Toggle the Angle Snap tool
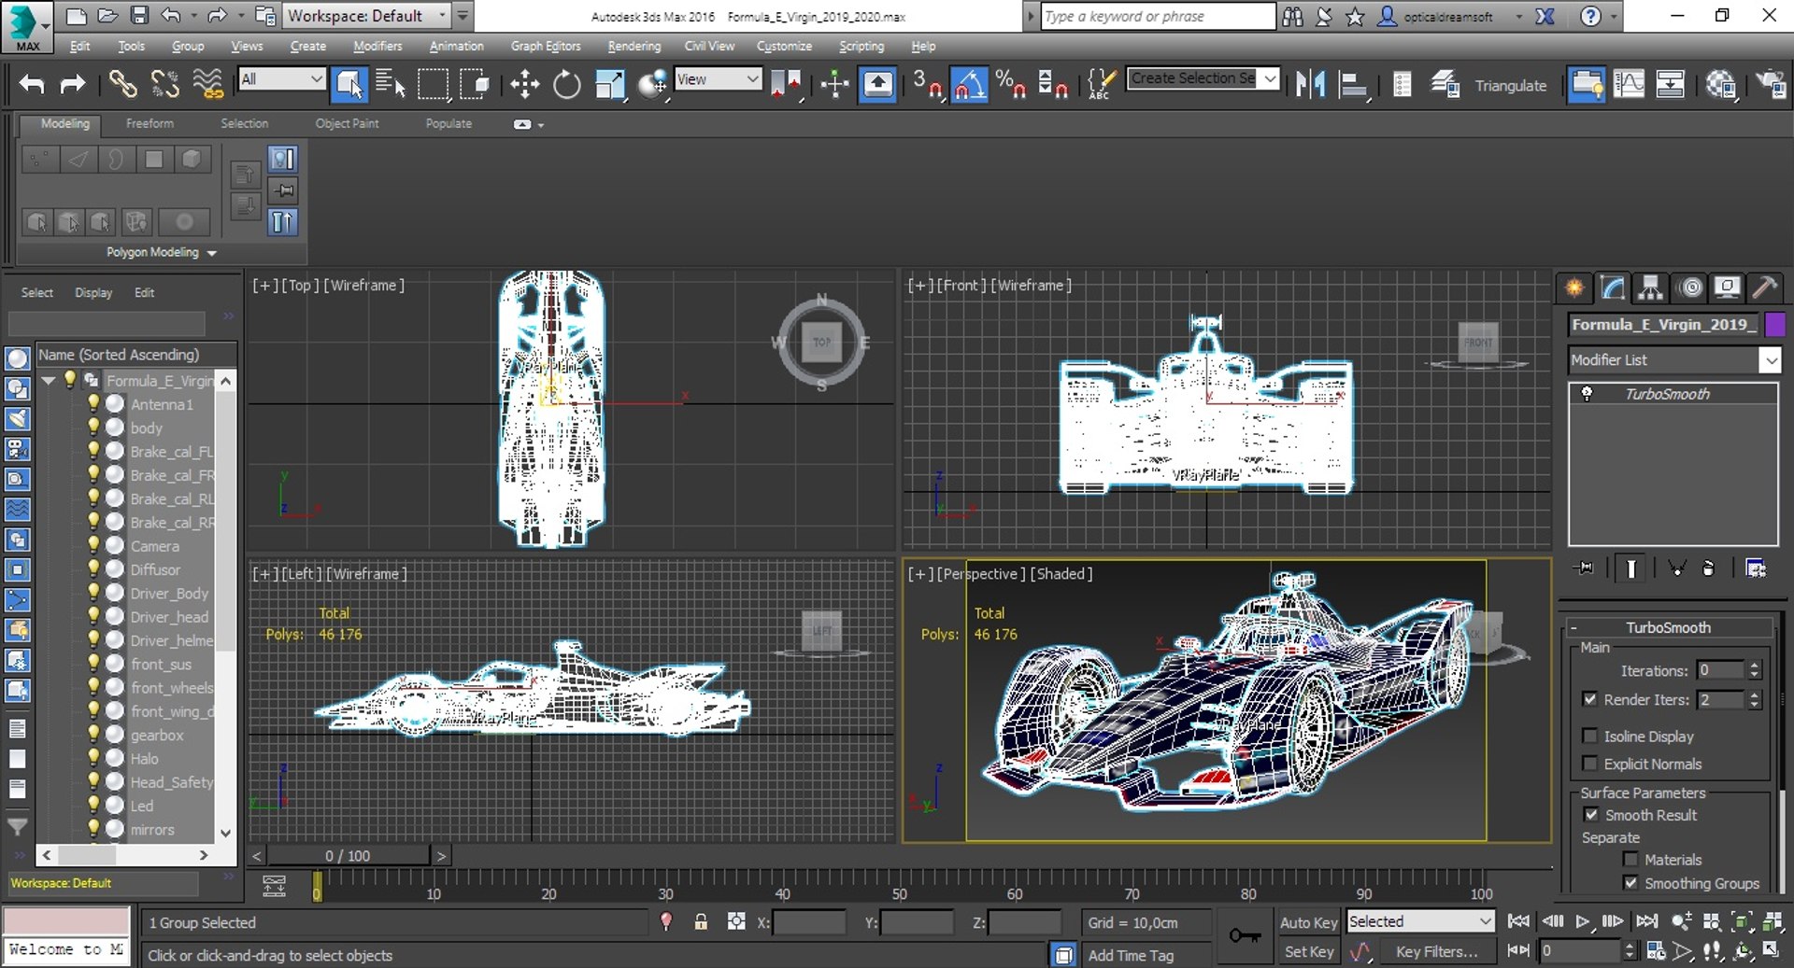 [969, 85]
